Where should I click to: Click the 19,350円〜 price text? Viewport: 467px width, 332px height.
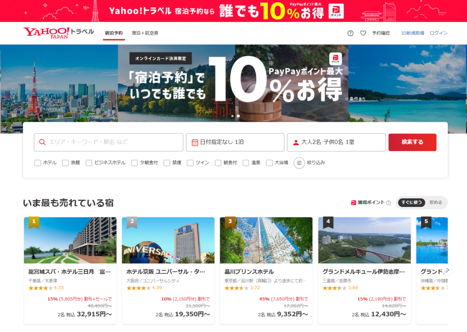(x=192, y=314)
